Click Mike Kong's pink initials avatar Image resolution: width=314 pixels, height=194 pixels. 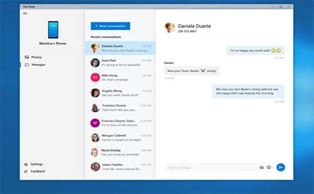pyautogui.click(x=95, y=77)
